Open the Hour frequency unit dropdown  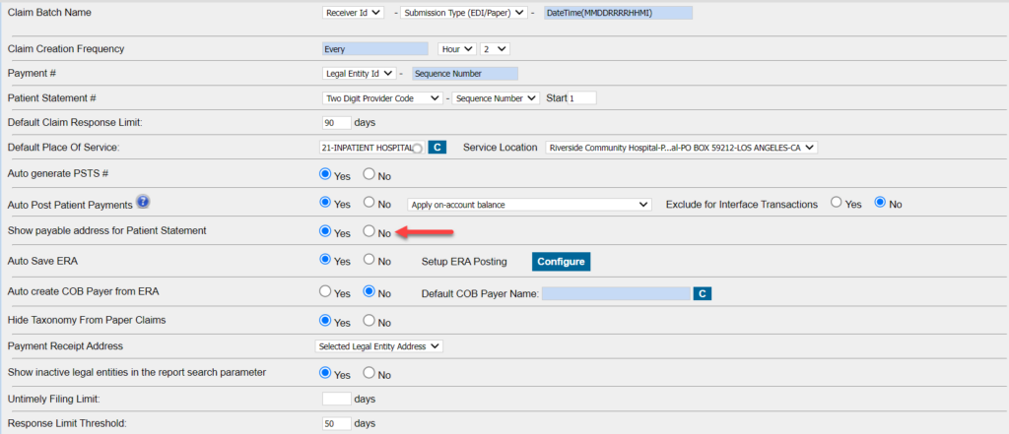point(457,48)
